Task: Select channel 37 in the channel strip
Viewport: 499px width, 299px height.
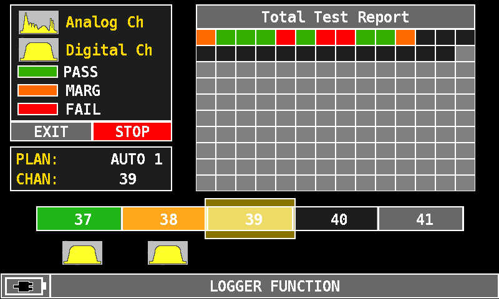Action: coord(79,219)
